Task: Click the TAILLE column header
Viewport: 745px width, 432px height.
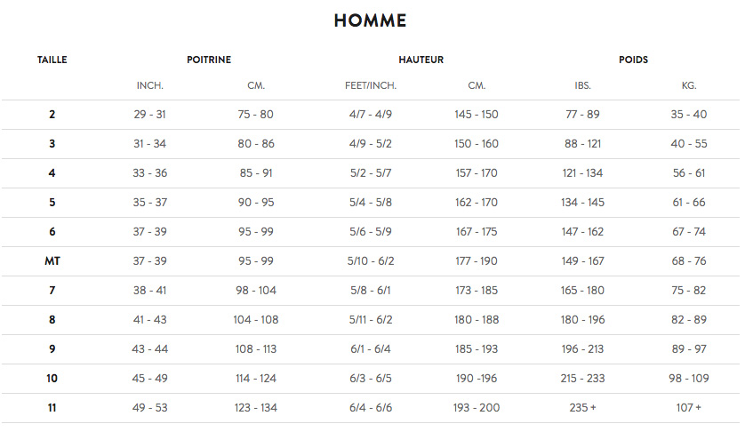Action: [52, 60]
